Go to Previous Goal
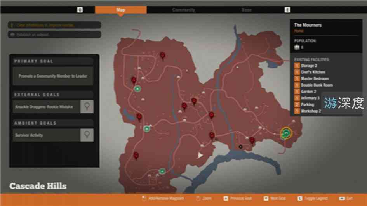367x206 pixels. coord(238,199)
